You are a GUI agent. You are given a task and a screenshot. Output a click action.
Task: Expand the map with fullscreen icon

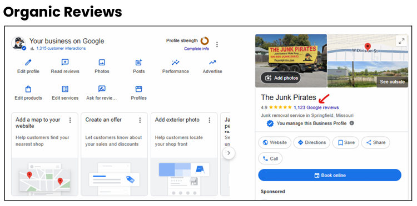coord(401,41)
